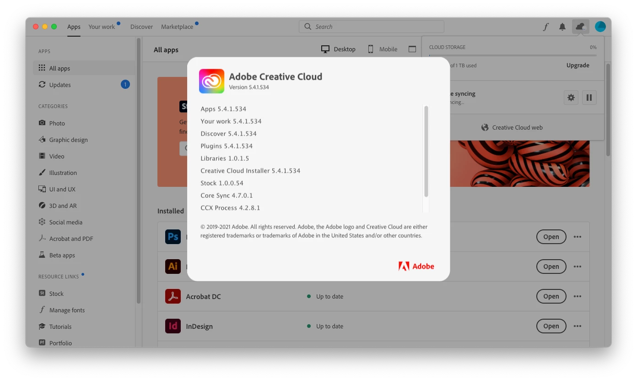Click the Acrobat DC app icon
The image size is (637, 381).
(173, 296)
